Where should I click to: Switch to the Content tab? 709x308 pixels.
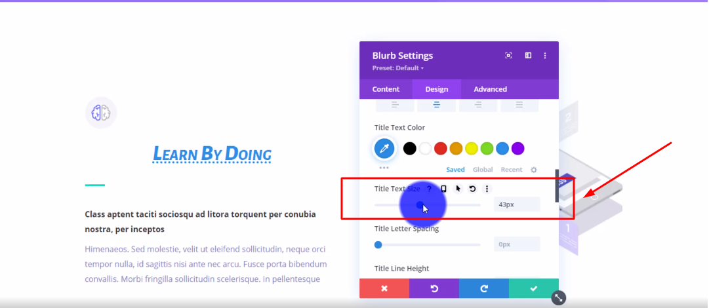click(x=386, y=89)
